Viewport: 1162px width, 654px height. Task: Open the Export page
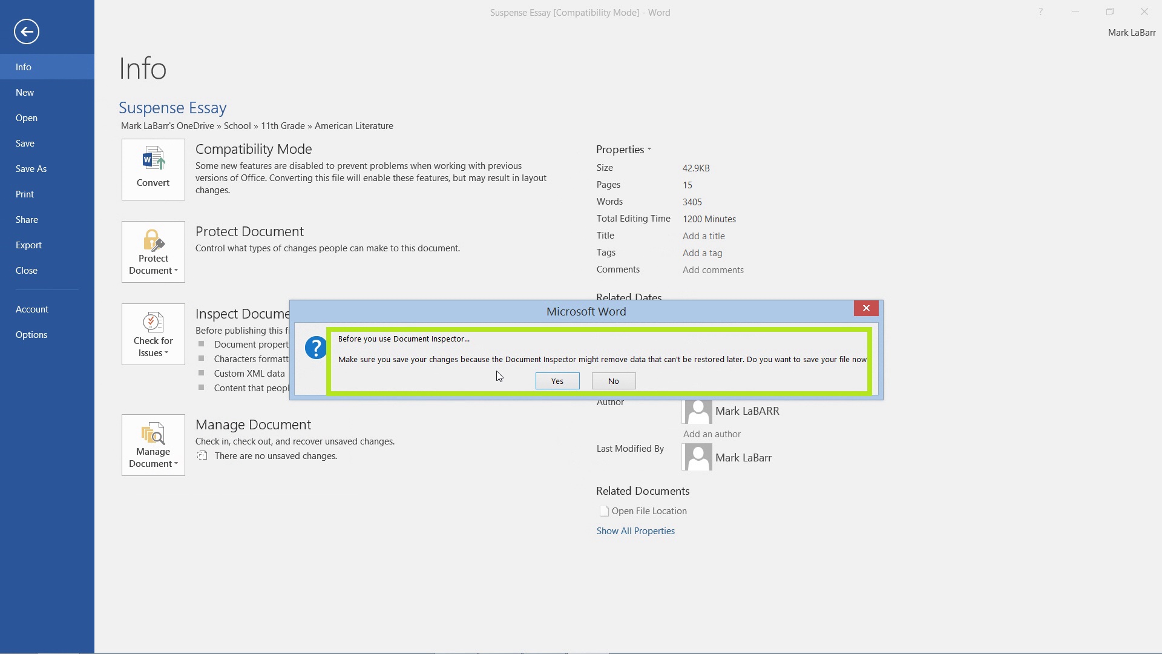(x=47, y=245)
